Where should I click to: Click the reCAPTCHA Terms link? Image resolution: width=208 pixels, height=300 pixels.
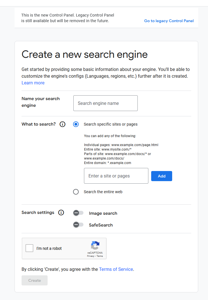pos(100,256)
